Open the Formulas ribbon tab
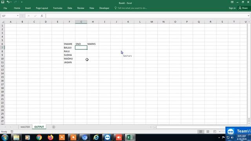This screenshot has width=251, height=141. click(x=58, y=8)
